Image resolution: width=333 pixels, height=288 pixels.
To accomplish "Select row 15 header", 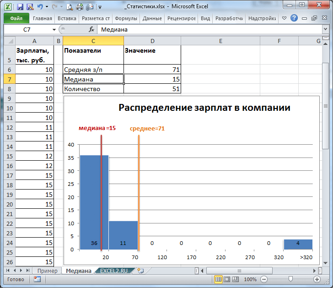I will click(9, 156).
